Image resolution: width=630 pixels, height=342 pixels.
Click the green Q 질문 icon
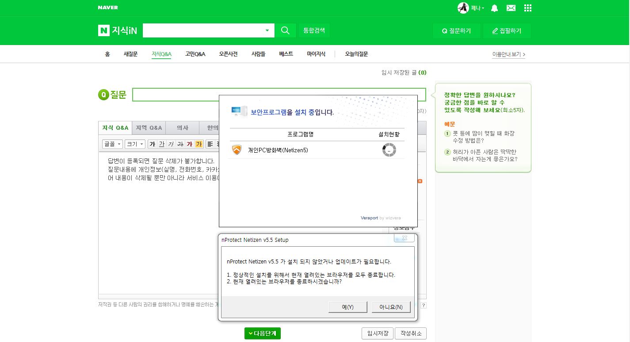(103, 95)
